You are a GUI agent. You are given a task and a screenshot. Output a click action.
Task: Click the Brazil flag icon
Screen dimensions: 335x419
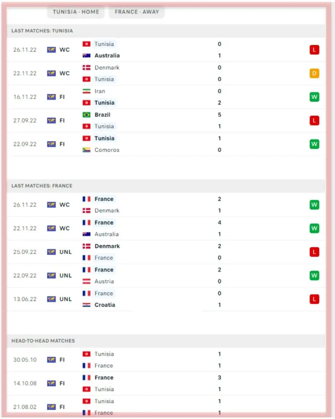point(87,115)
